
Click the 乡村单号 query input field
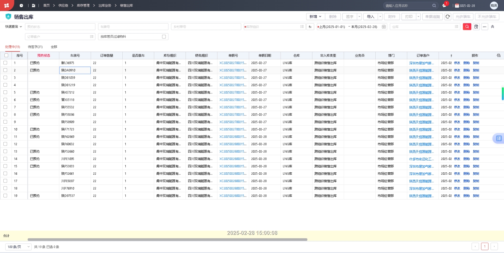point(206,27)
